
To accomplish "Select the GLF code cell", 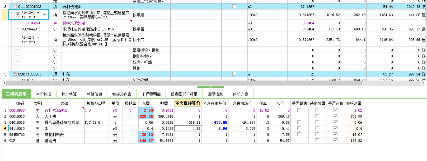I will [20, 140].
